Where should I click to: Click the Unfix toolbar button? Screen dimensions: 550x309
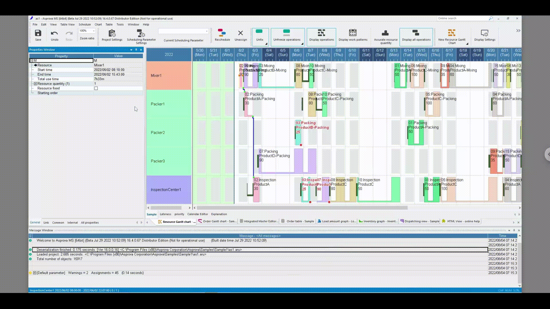pos(260,37)
